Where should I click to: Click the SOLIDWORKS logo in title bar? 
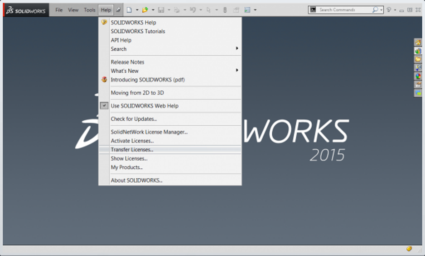[26, 10]
